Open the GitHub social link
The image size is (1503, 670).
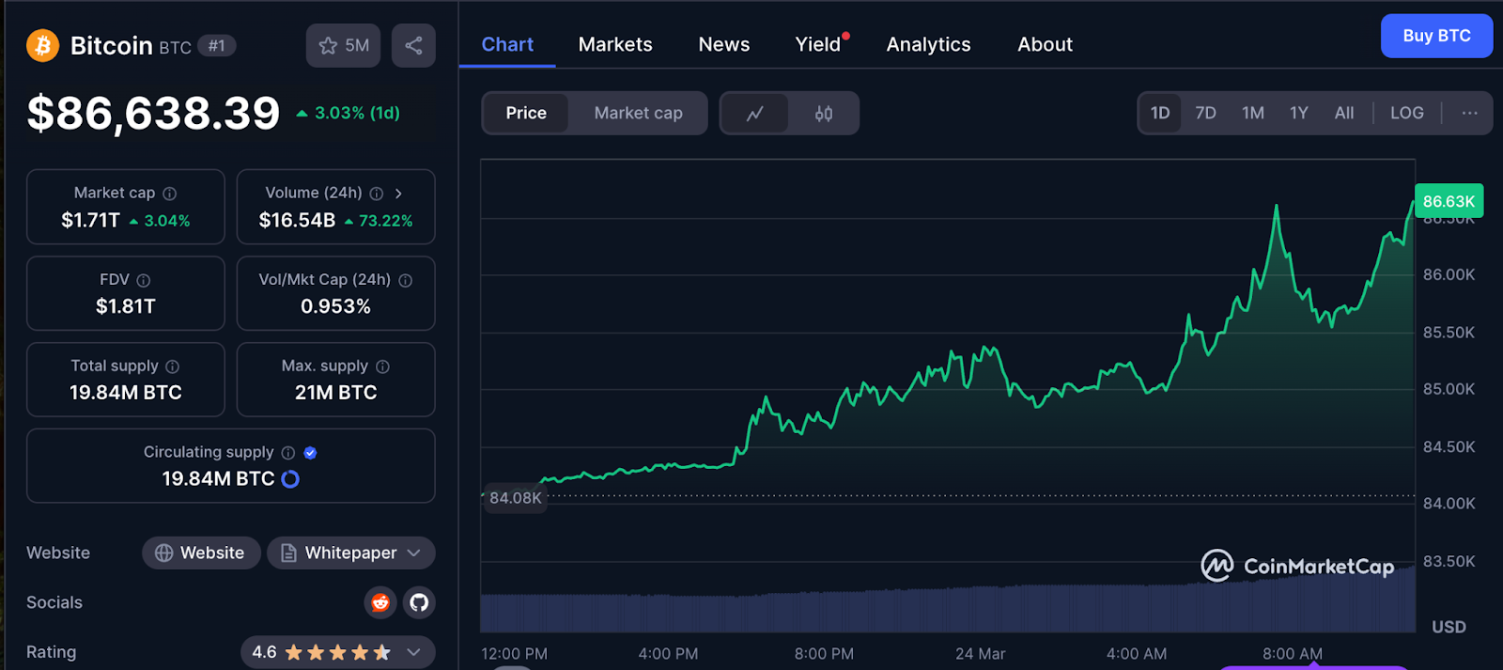(419, 602)
